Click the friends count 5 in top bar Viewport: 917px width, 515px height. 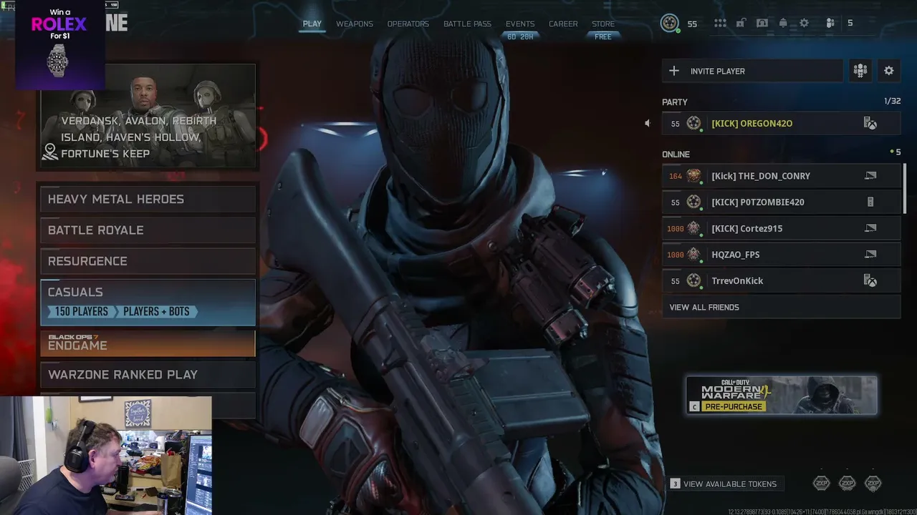point(850,23)
